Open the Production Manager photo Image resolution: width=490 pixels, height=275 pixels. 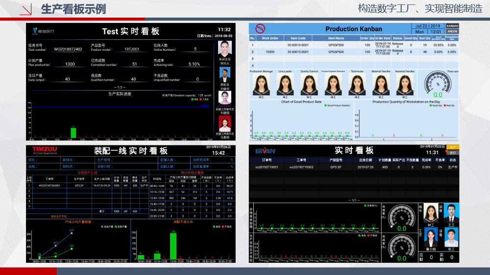(x=261, y=84)
